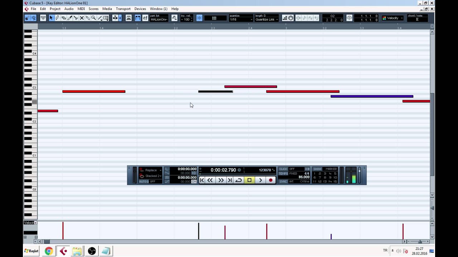Open the Scores menu
The height and width of the screenshot is (257, 458).
[x=93, y=9]
